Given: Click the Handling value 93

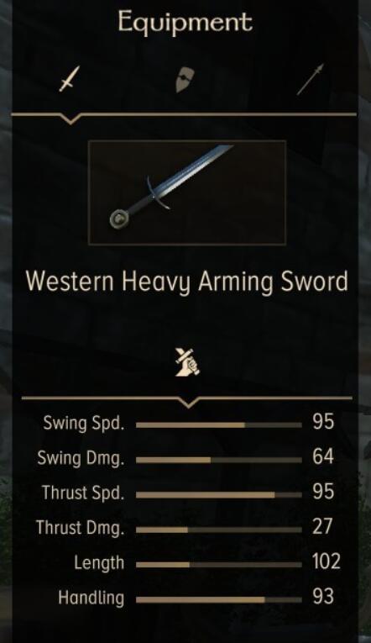Looking at the screenshot, I should (x=323, y=597).
